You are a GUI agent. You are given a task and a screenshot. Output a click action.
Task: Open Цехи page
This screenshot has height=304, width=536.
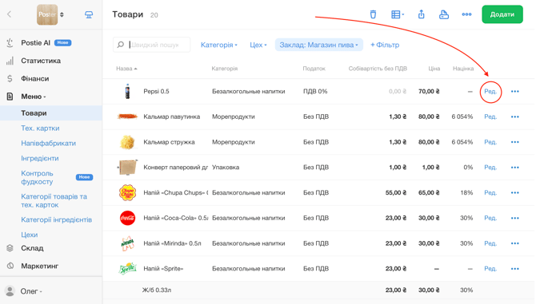click(x=30, y=235)
